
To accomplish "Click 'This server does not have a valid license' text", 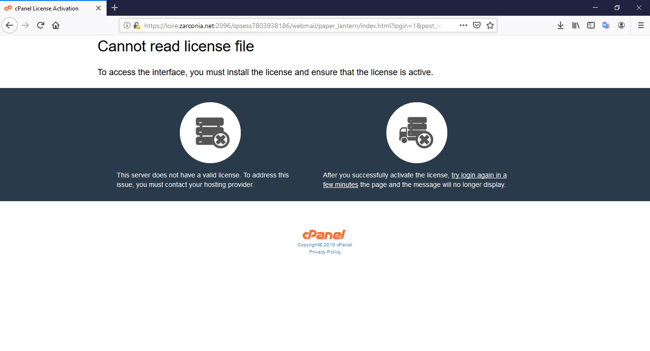I will point(203,180).
